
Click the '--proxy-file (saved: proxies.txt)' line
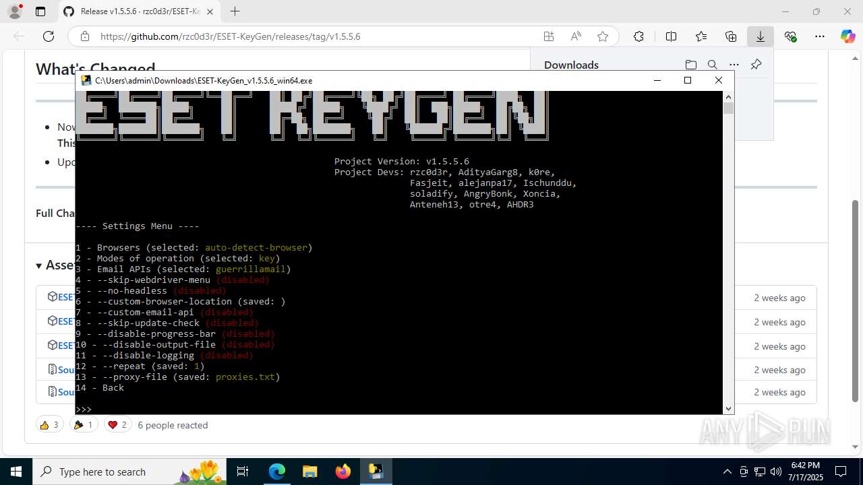(178, 377)
